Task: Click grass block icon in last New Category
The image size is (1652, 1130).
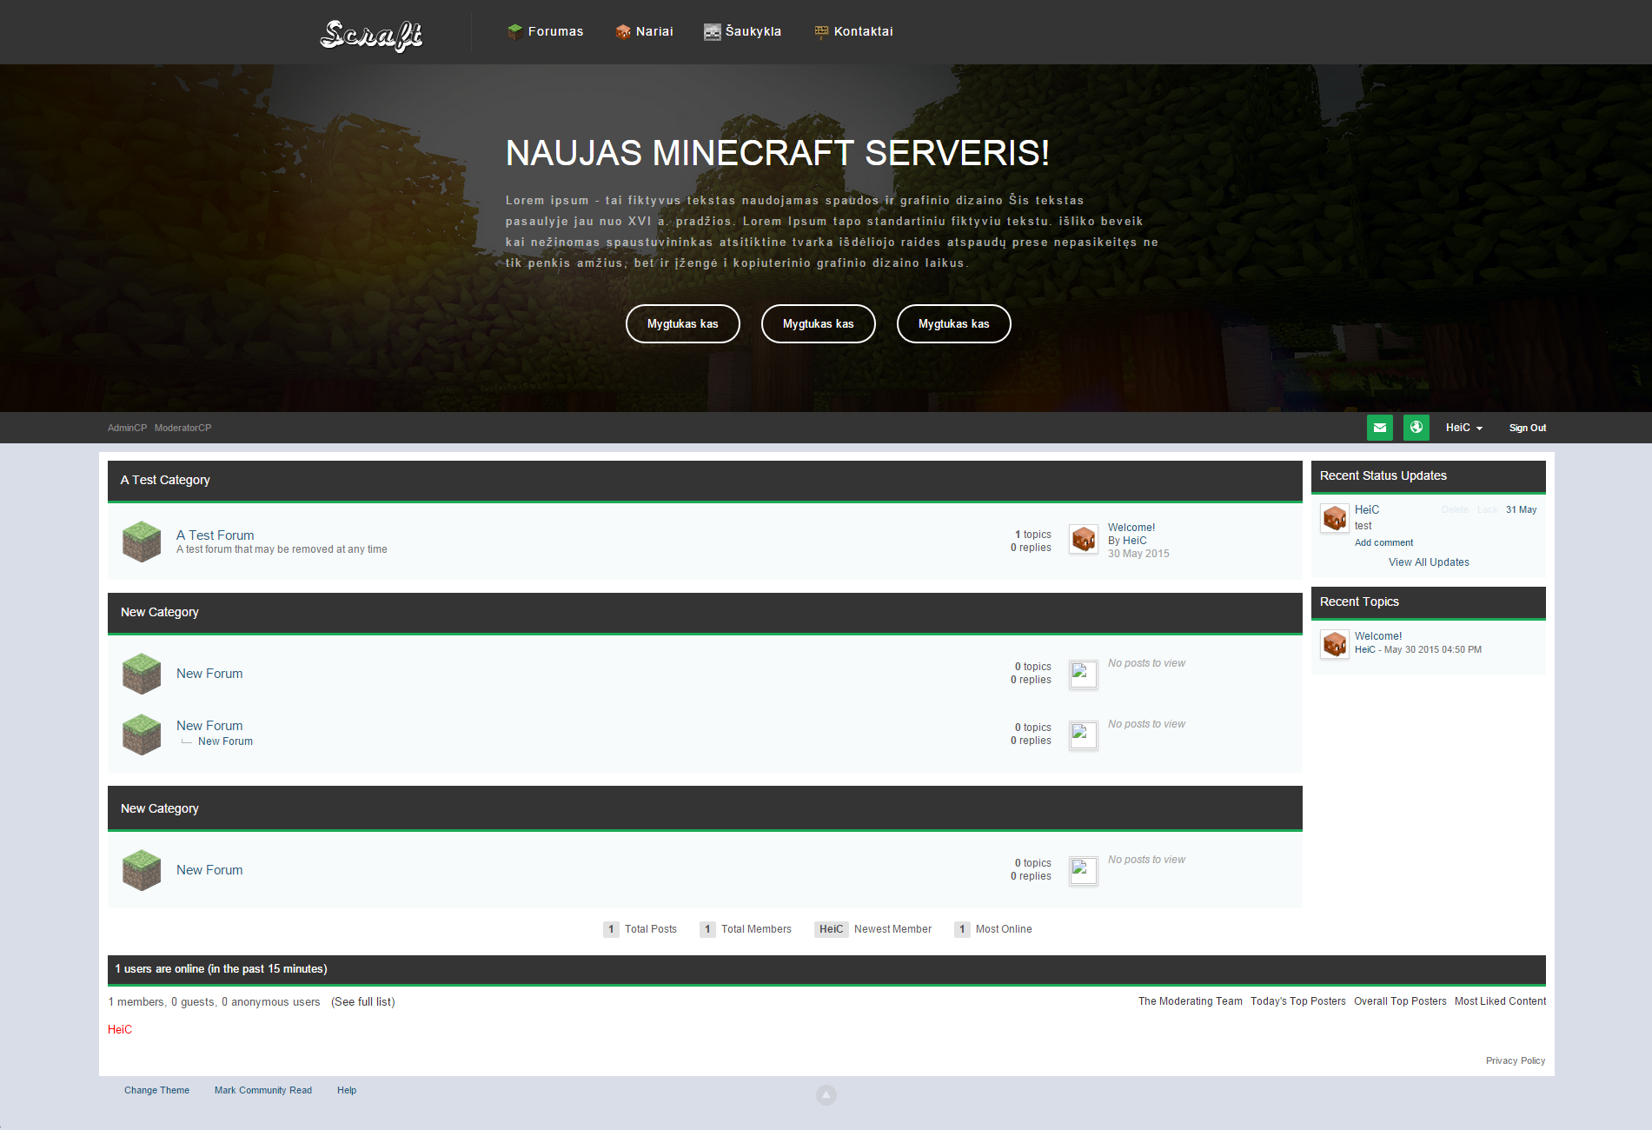Action: point(142,870)
